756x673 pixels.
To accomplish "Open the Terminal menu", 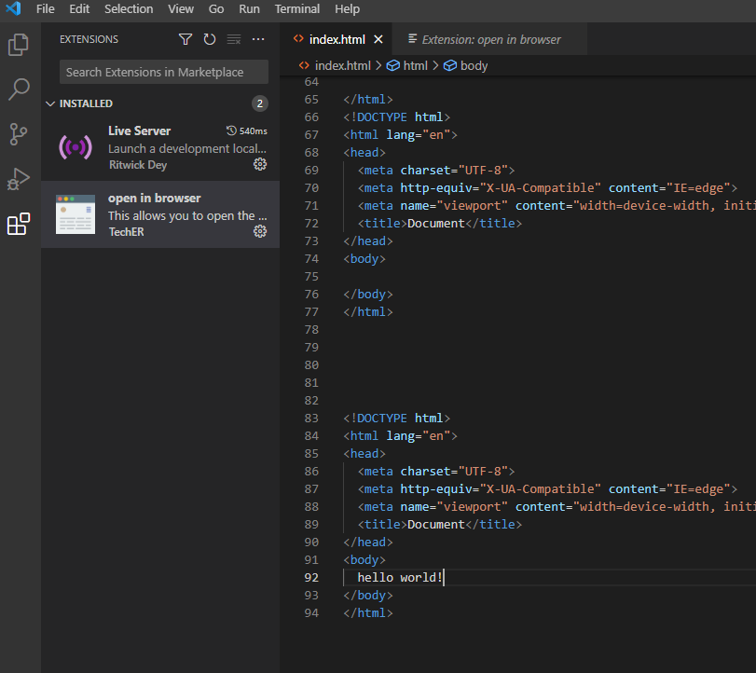I will tap(297, 8).
